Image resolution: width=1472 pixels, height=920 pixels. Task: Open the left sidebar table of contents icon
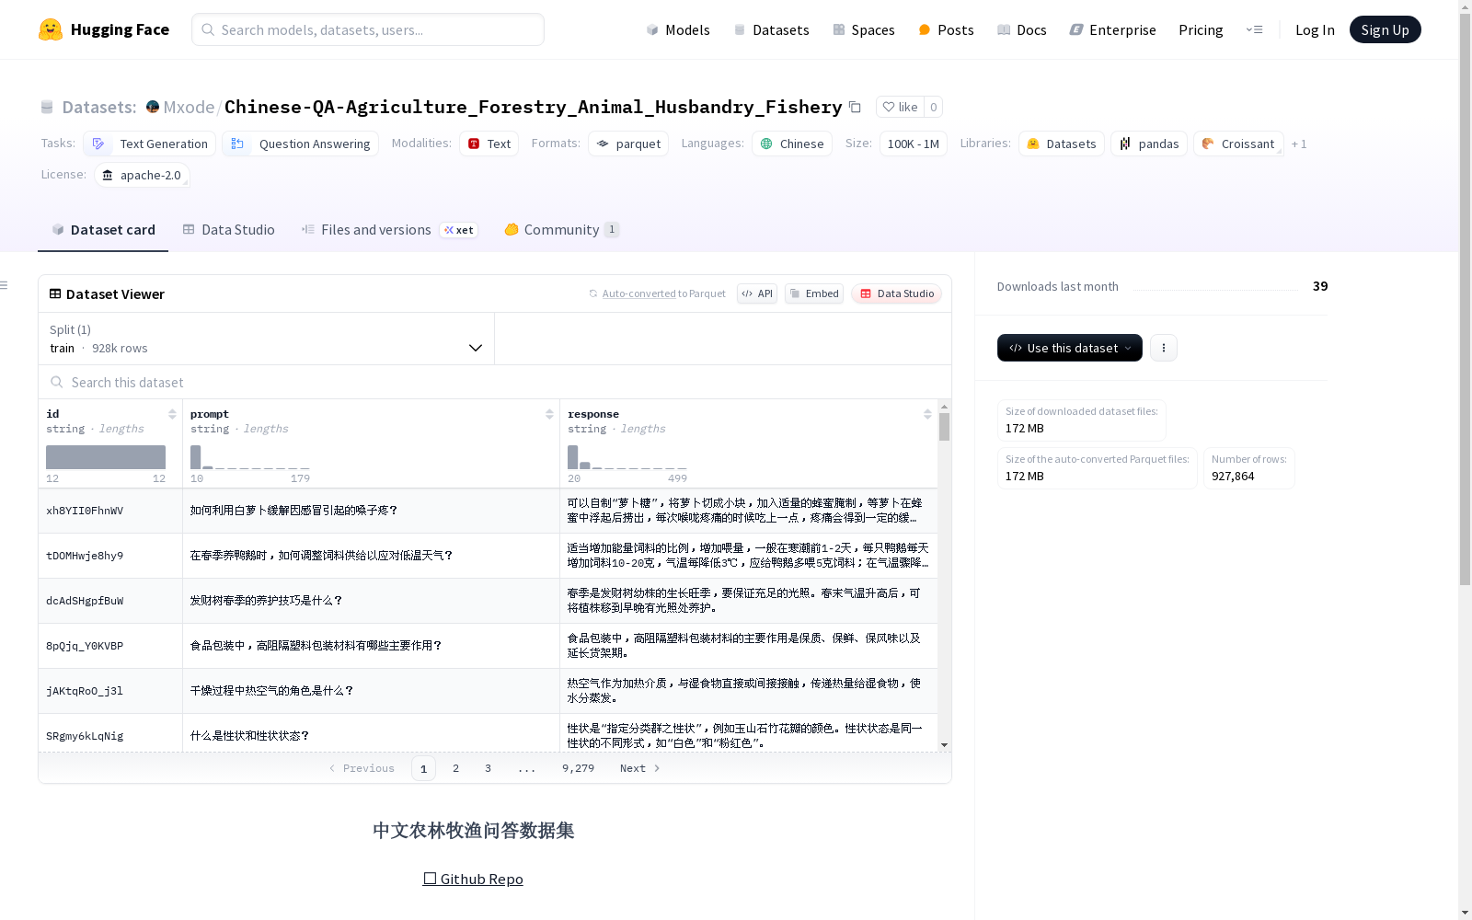point(4,285)
